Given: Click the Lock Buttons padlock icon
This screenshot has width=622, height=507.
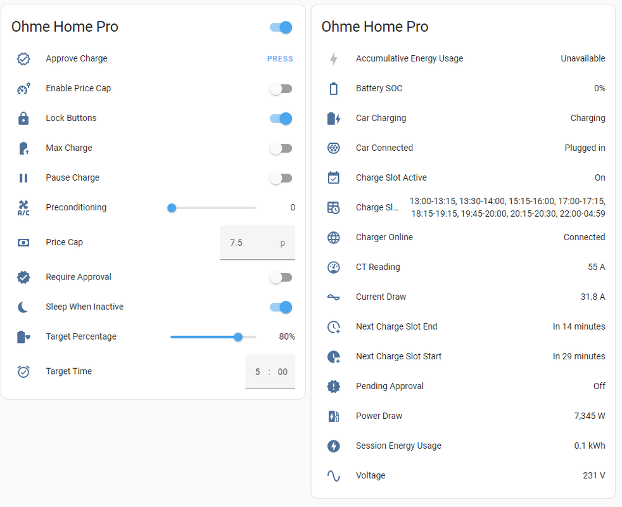Looking at the screenshot, I should click(23, 119).
